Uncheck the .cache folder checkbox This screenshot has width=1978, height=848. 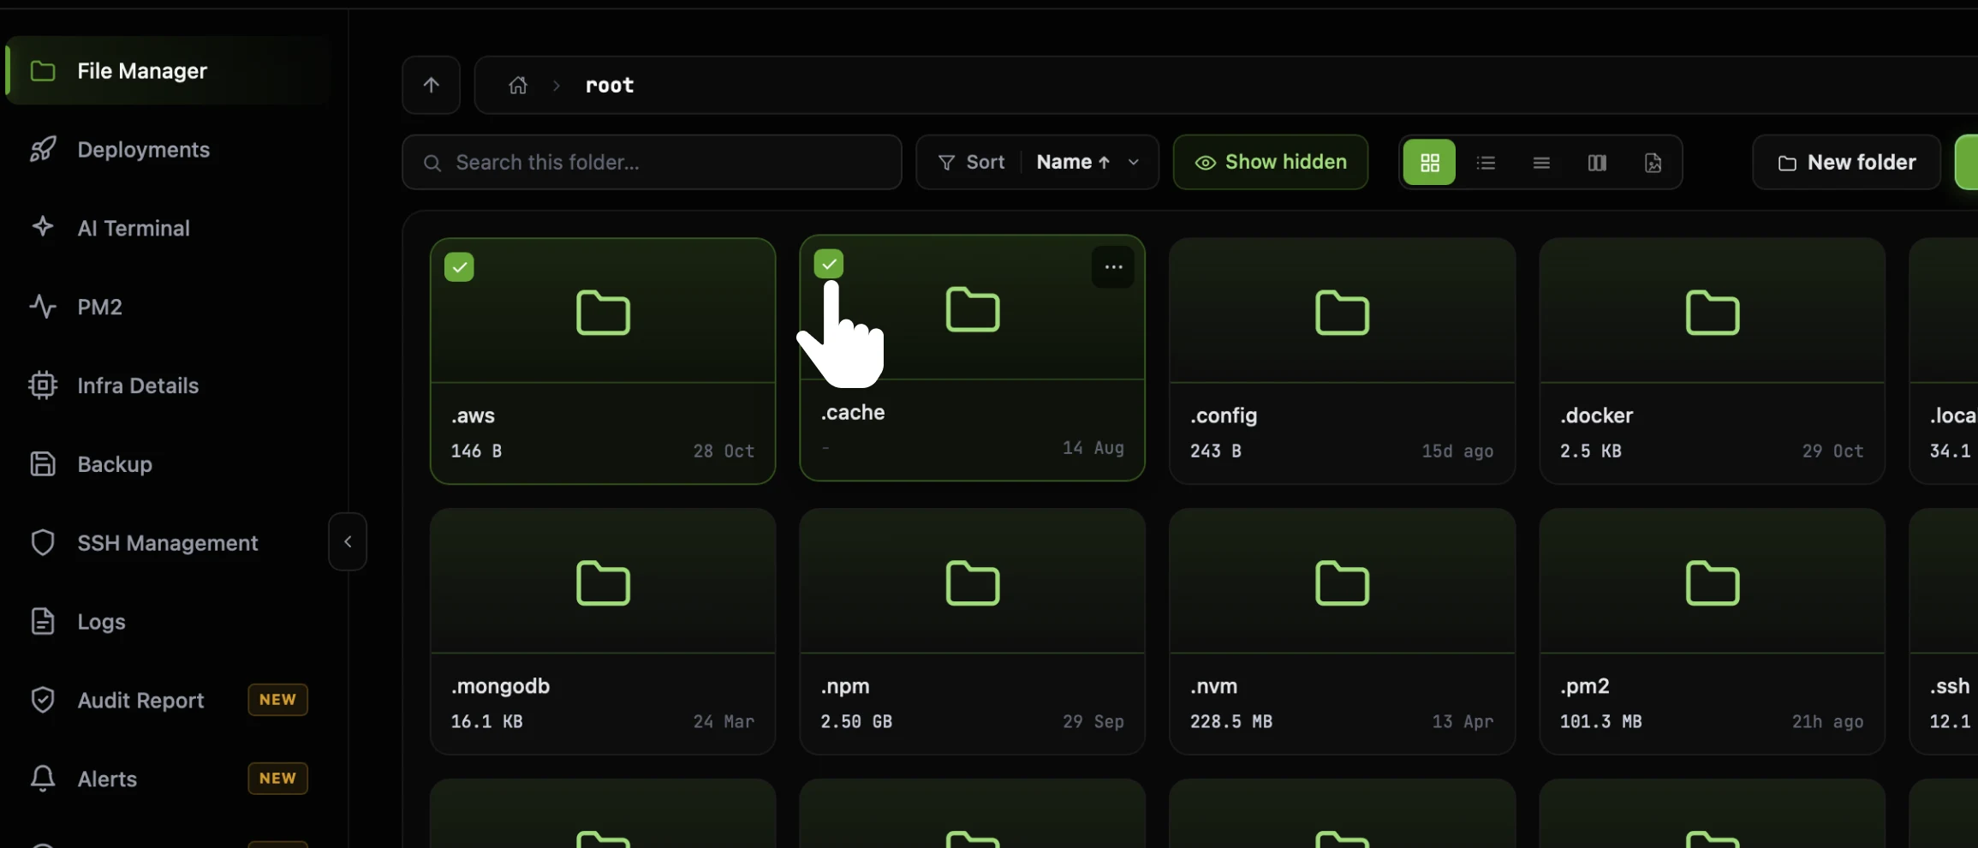click(x=829, y=264)
